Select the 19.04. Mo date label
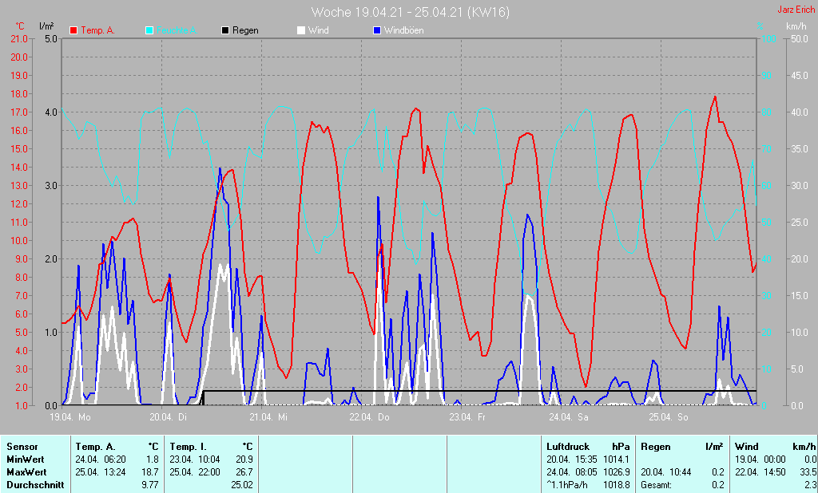The height and width of the screenshot is (493, 818). coord(70,417)
